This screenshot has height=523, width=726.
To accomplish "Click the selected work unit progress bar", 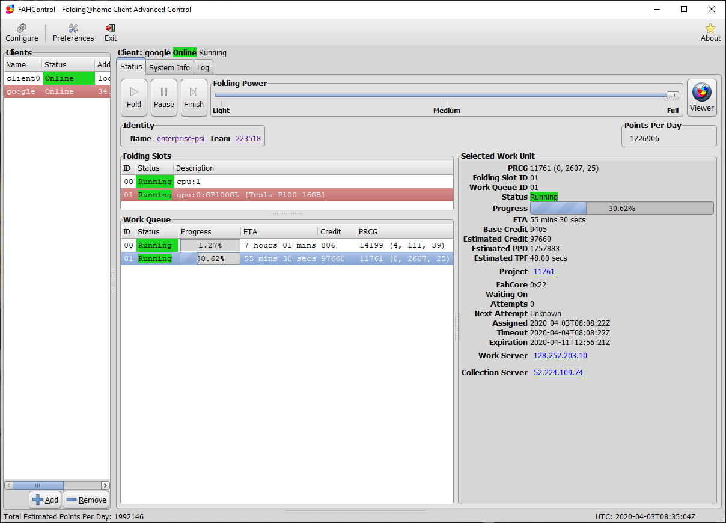I will tap(621, 208).
